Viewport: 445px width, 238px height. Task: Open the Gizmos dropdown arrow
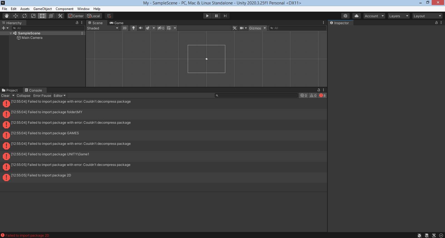click(x=265, y=28)
